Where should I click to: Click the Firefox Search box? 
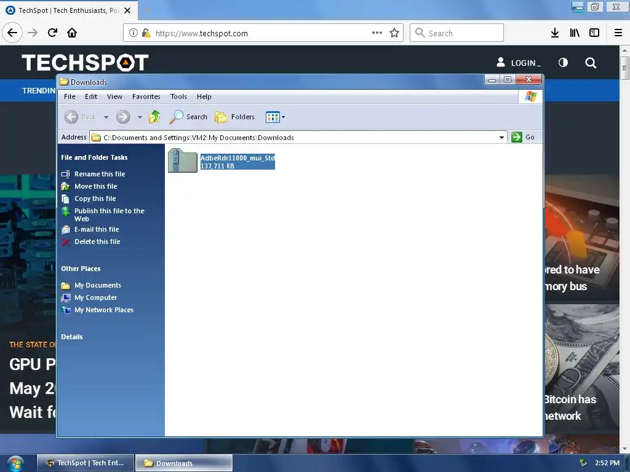click(x=457, y=33)
